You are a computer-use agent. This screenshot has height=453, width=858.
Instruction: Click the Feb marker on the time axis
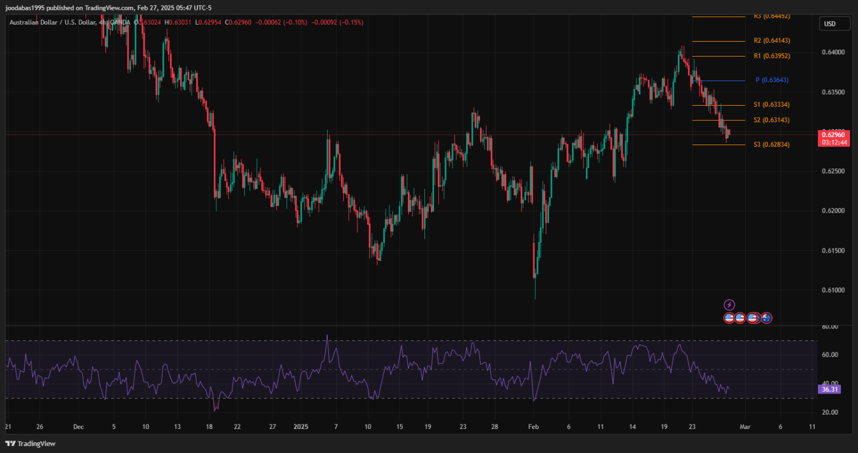coord(534,427)
